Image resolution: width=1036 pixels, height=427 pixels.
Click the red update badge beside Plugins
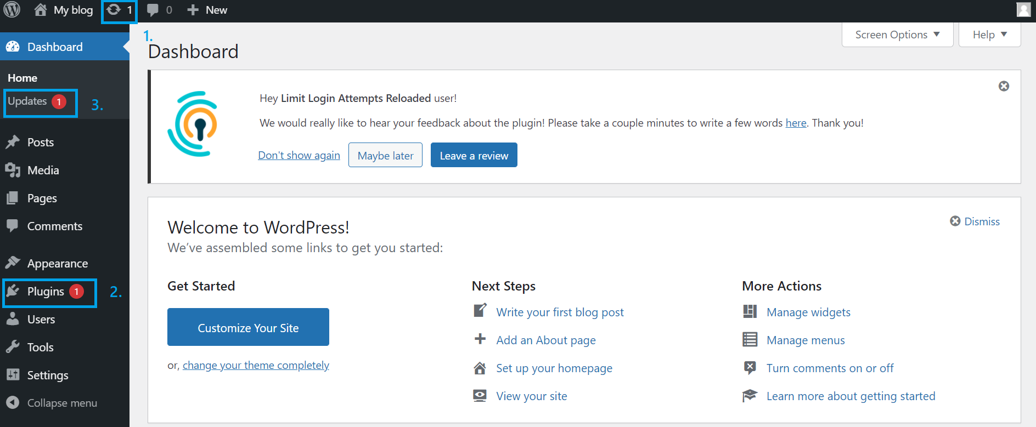click(76, 292)
